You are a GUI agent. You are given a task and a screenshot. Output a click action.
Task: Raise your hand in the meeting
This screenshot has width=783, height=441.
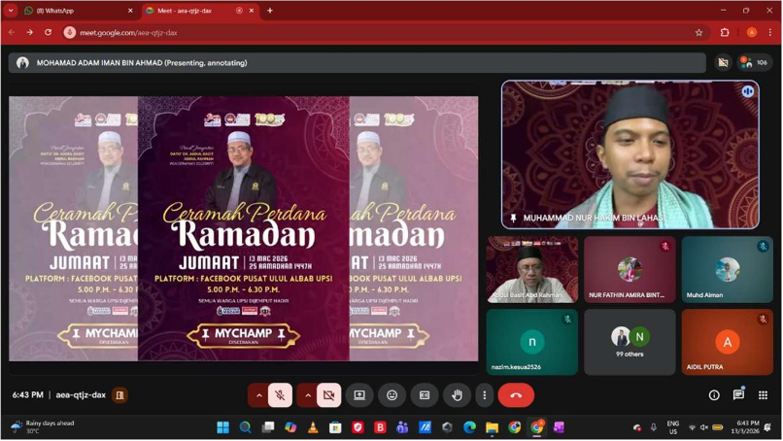pyautogui.click(x=457, y=395)
